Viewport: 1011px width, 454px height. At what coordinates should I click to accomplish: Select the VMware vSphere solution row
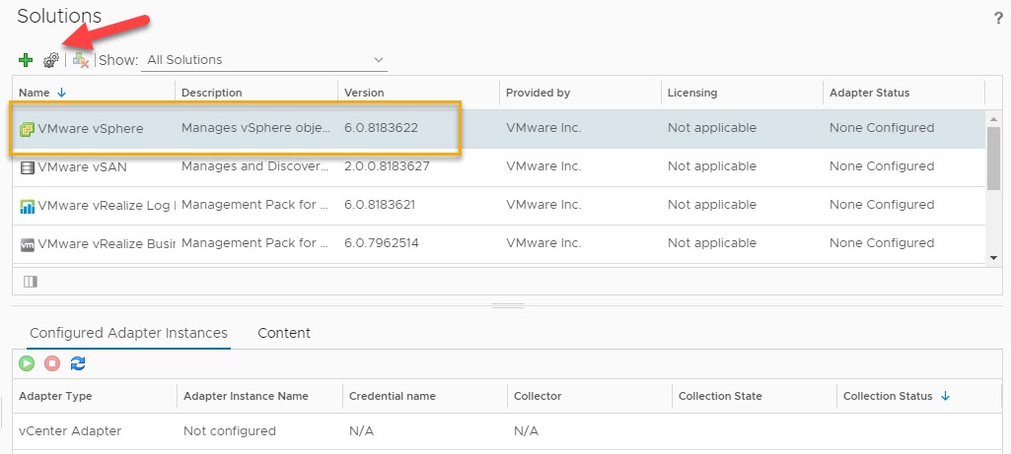tap(91, 128)
